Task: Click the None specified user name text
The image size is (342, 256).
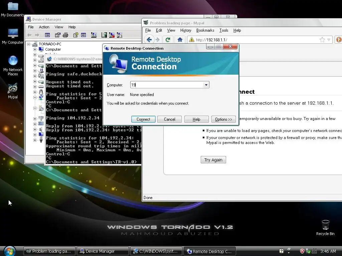Action: 142,95
